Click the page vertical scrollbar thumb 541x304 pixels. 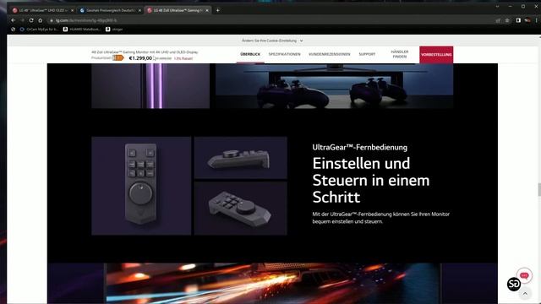pos(539,189)
